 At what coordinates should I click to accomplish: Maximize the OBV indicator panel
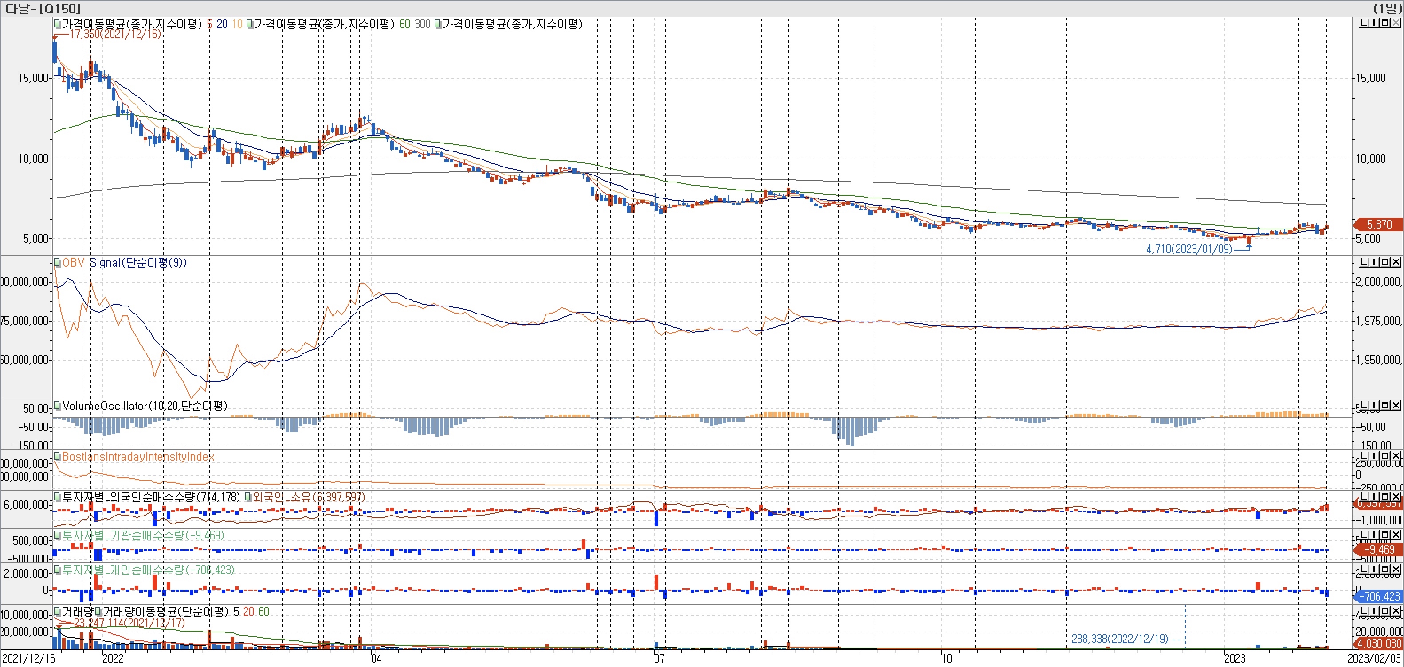click(x=1385, y=263)
